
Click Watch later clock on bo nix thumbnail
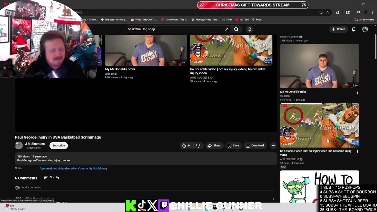point(355,107)
